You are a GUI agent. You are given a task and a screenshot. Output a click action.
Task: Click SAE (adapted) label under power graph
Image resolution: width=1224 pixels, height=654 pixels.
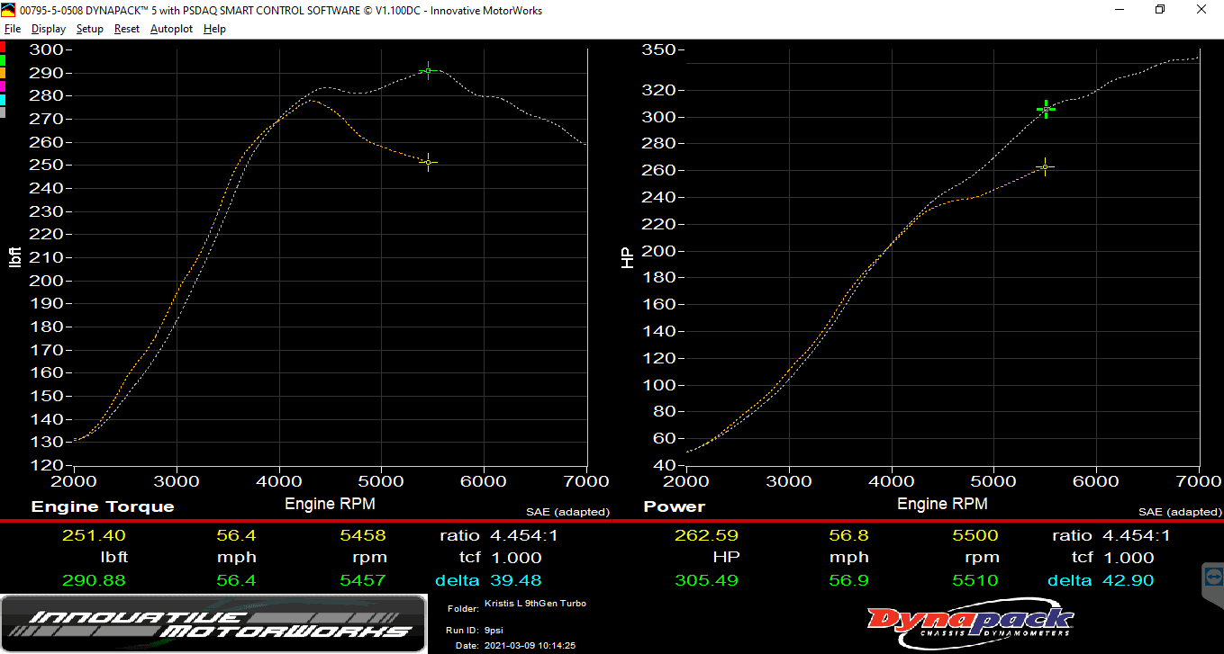click(x=1181, y=512)
